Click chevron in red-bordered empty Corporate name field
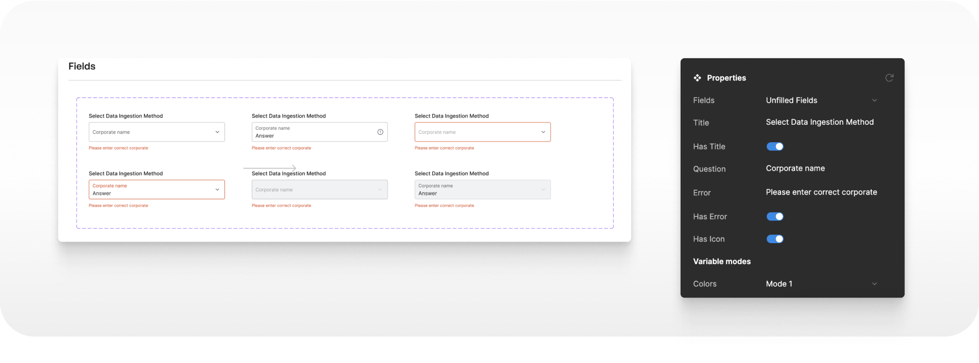 pyautogui.click(x=543, y=132)
